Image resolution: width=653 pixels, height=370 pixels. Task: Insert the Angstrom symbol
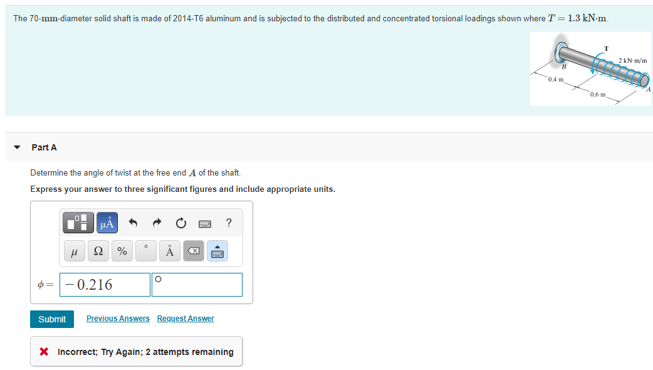click(169, 251)
